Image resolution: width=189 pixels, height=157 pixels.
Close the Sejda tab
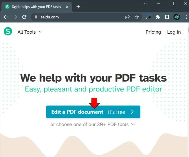pos(67,7)
